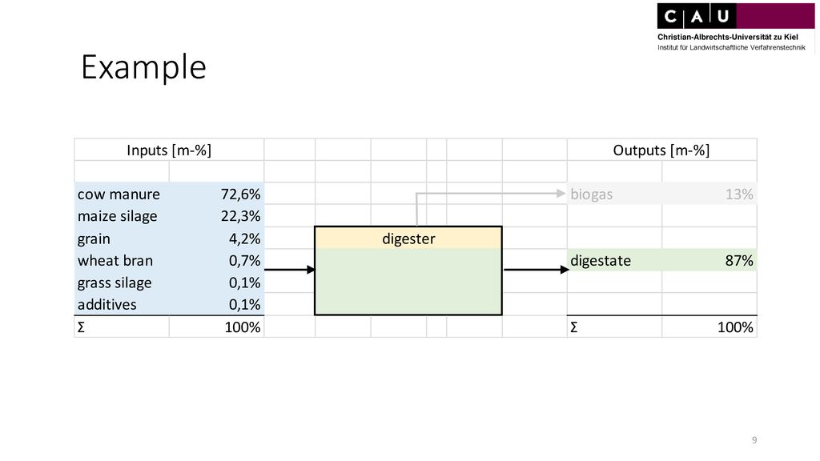This screenshot has width=820, height=461.
Task: Select the Outputs sigma sum symbol
Action: (x=573, y=327)
